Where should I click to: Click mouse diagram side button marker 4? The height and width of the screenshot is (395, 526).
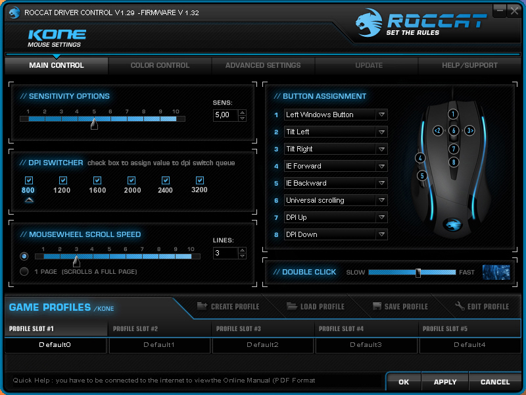click(x=420, y=158)
